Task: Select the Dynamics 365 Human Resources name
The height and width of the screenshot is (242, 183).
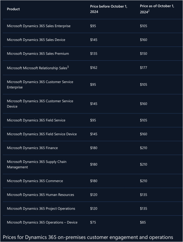Action: click(x=40, y=195)
